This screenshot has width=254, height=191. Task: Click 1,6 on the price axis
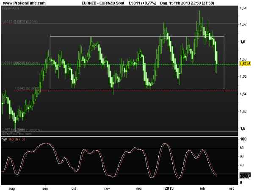pyautogui.click(x=243, y=42)
